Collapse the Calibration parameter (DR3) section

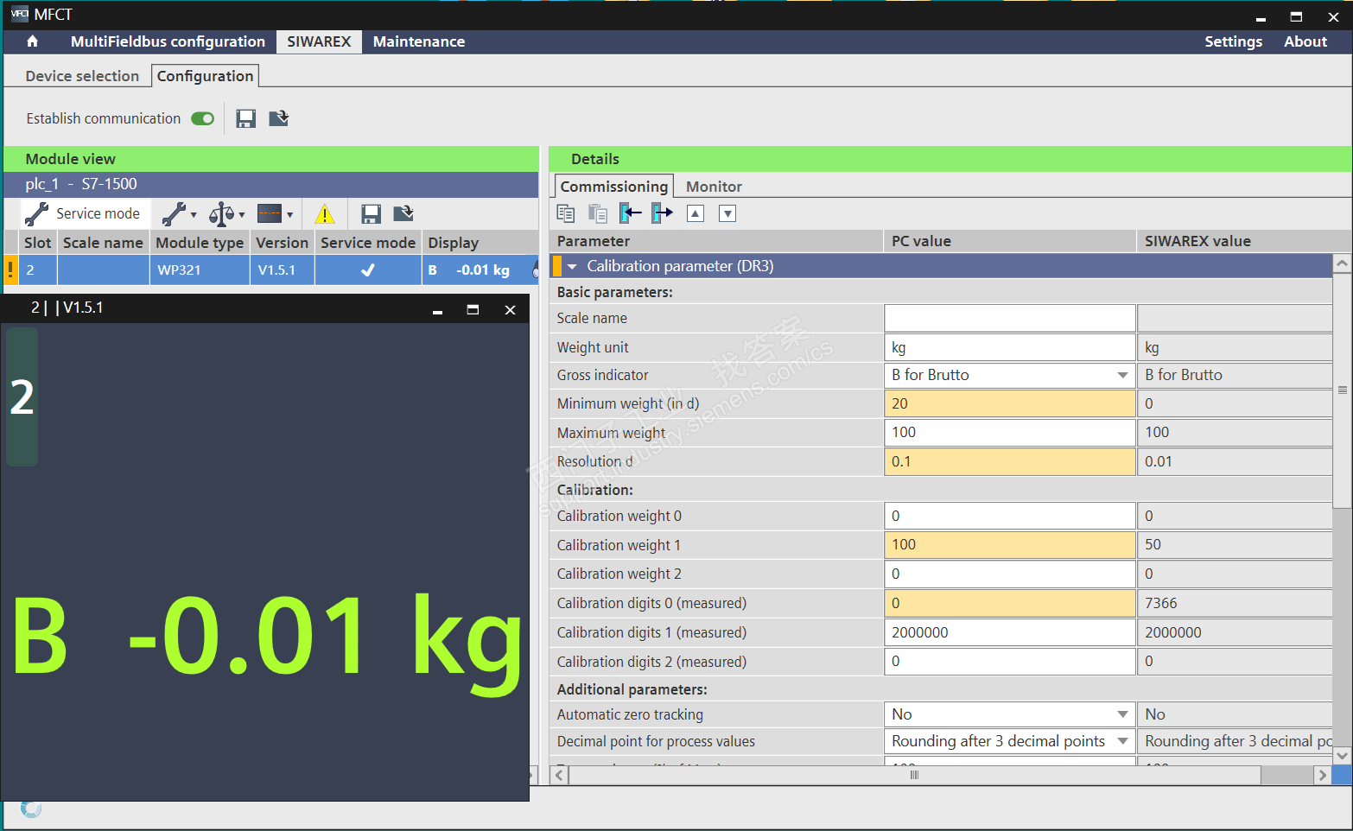[572, 266]
